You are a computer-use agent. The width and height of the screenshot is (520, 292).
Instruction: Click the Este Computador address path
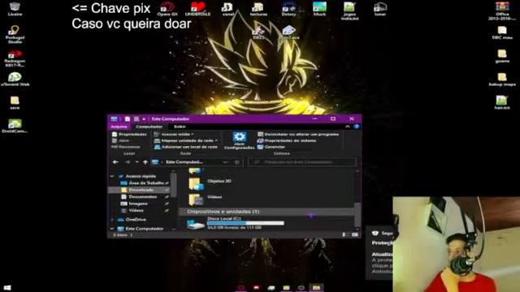pyautogui.click(x=184, y=162)
